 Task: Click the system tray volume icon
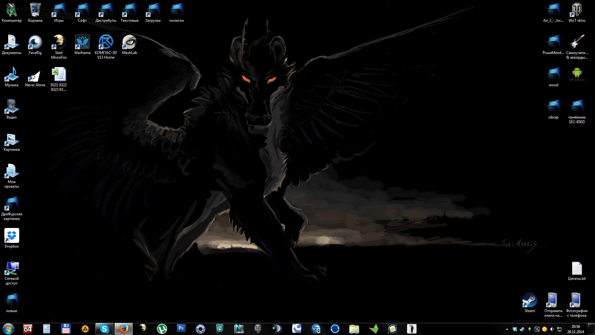552,329
